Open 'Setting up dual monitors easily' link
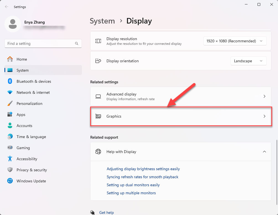The height and width of the screenshot is (215, 278). pyautogui.click(x=133, y=185)
